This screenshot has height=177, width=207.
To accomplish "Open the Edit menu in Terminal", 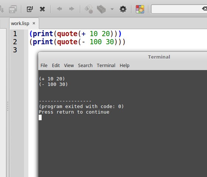I will (x=56, y=65).
